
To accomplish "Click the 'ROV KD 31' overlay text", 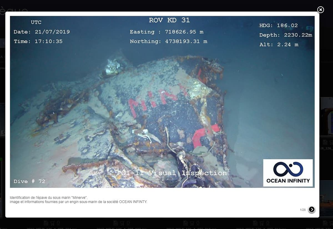I will click(169, 20).
